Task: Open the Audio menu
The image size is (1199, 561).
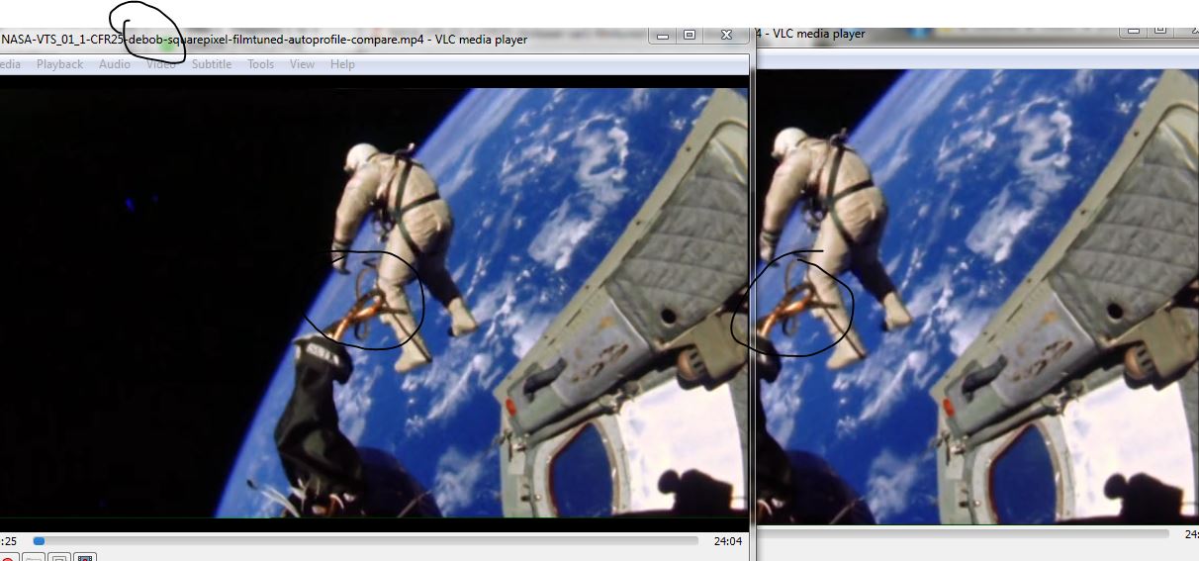Action: [114, 64]
